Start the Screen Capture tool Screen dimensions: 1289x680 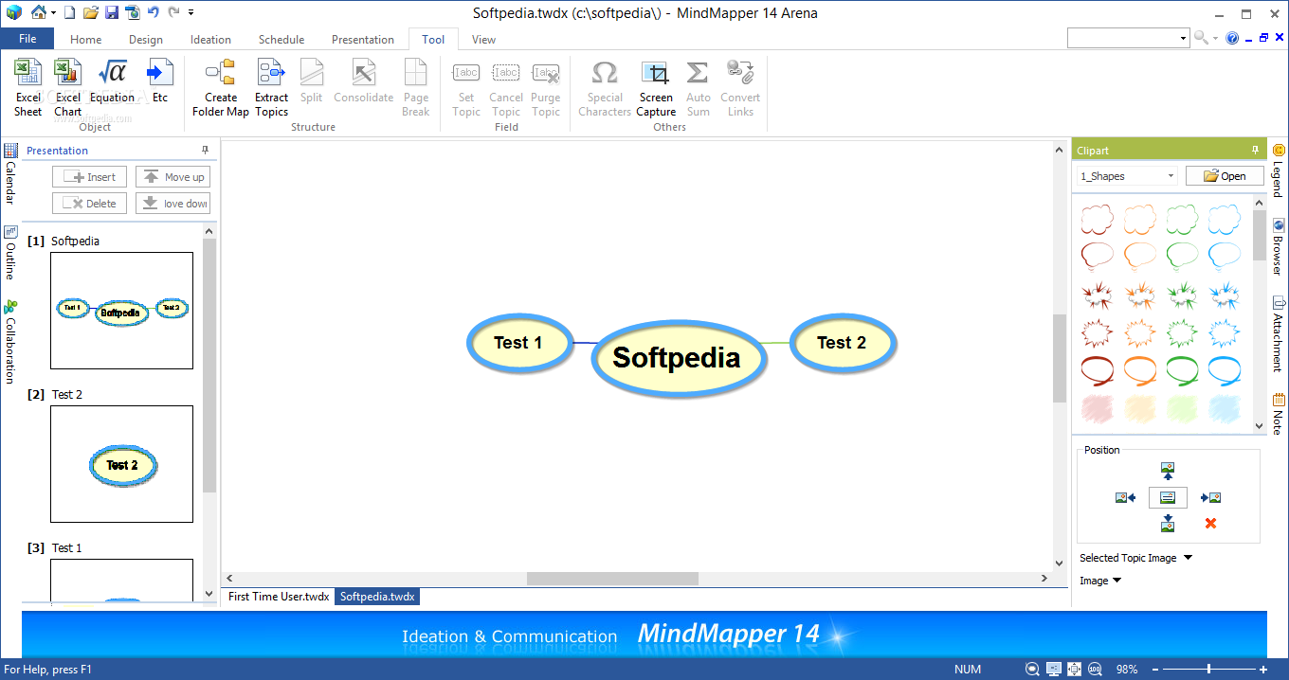point(656,88)
